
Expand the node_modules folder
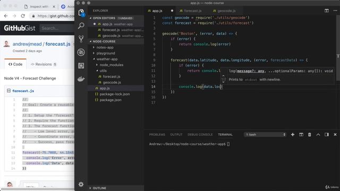(x=97, y=65)
